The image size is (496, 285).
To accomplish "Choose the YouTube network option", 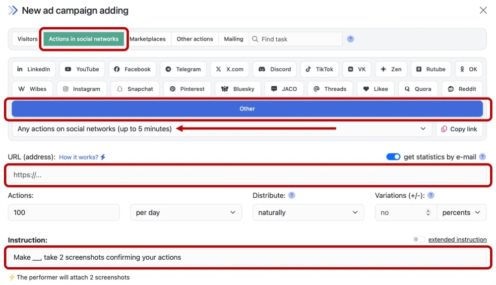I will click(x=82, y=69).
